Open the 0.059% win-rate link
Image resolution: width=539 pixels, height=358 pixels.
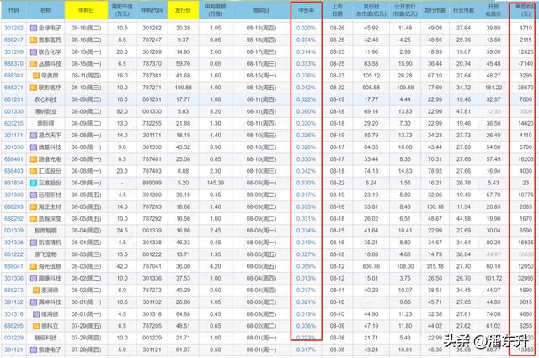pos(306,266)
